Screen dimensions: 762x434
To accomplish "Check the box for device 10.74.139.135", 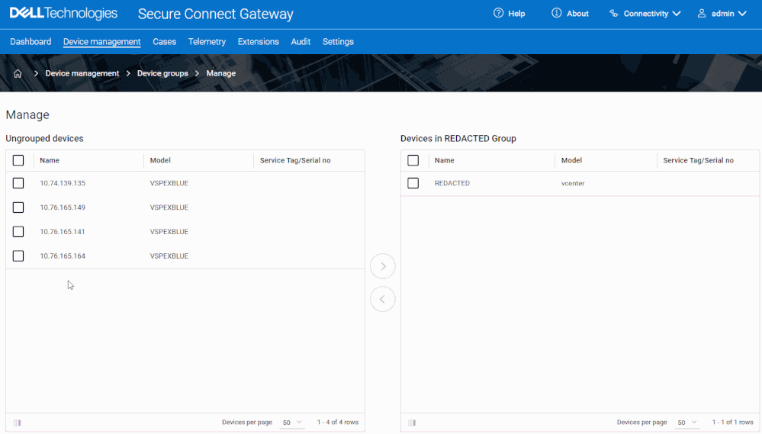I will click(x=18, y=183).
